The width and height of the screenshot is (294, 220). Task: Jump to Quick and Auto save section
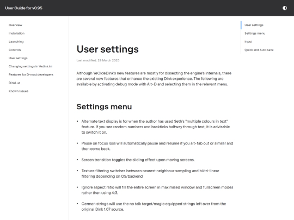[259, 50]
